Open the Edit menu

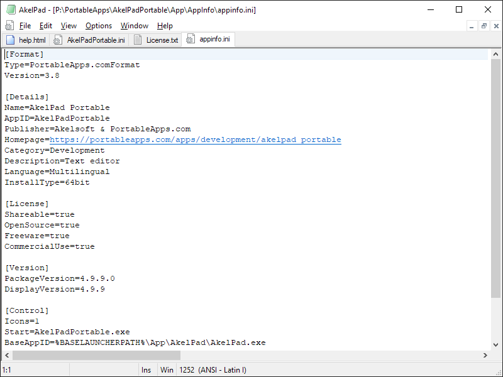[x=46, y=26]
